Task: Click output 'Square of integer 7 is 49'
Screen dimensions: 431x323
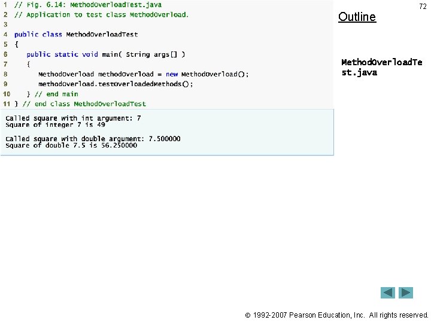Action: click(55, 124)
